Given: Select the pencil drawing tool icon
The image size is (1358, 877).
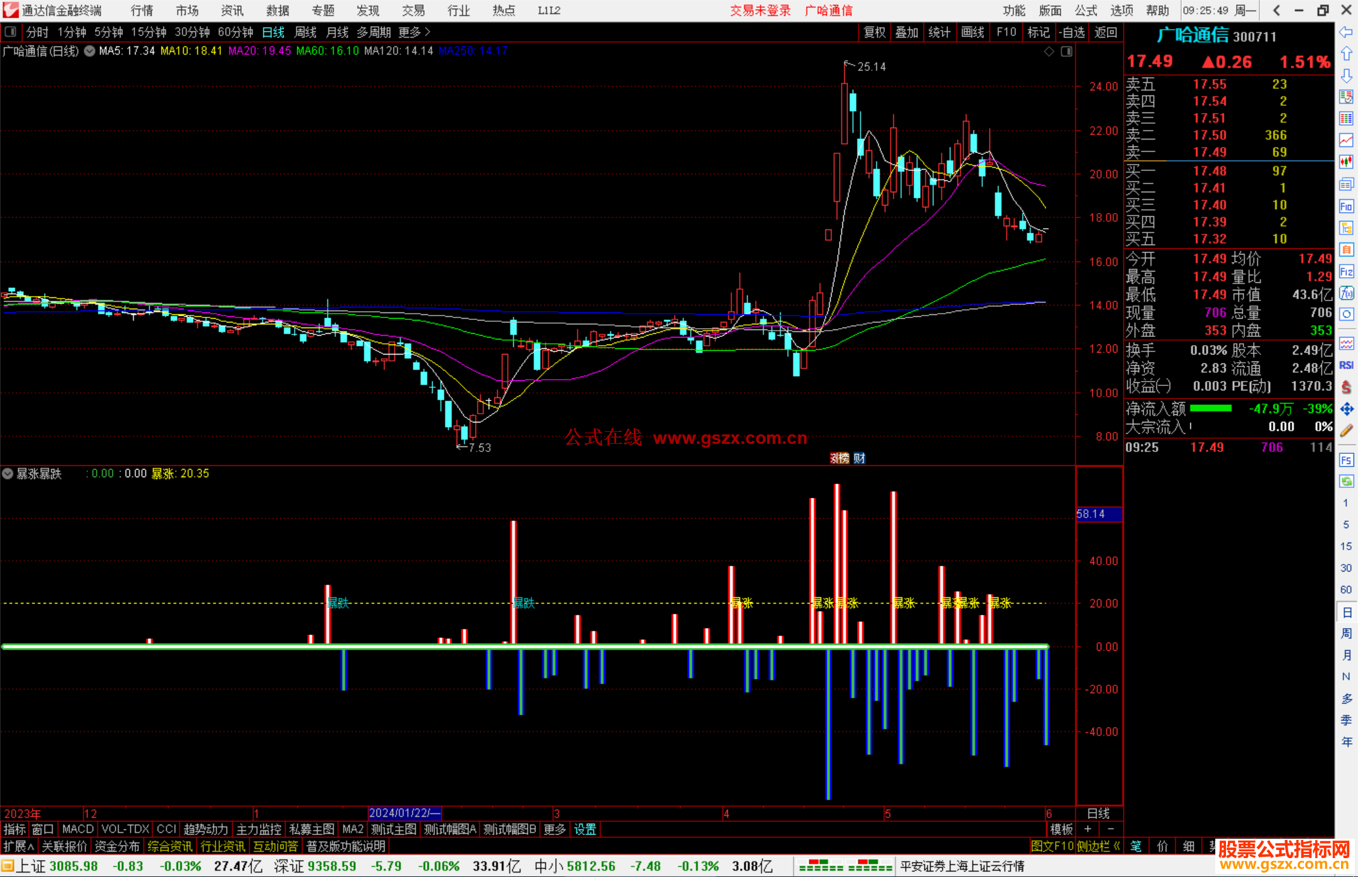Looking at the screenshot, I should (1346, 431).
